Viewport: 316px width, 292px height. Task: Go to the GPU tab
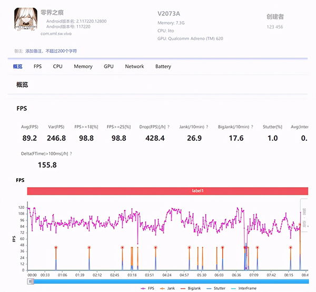click(x=108, y=66)
